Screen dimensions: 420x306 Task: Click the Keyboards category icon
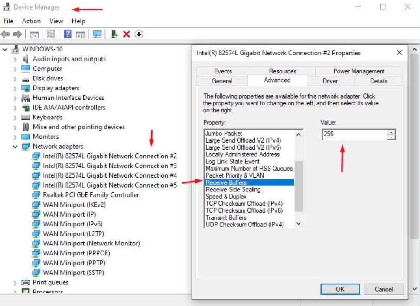point(26,117)
